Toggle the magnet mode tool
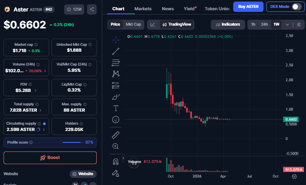The width and height of the screenshot is (306, 185). tap(116, 162)
